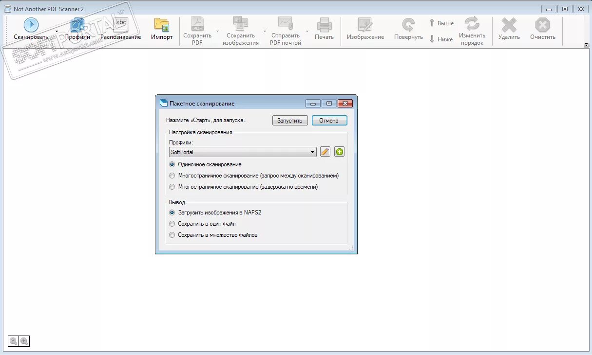
Task: Click the Запустить button
Action: 290,121
